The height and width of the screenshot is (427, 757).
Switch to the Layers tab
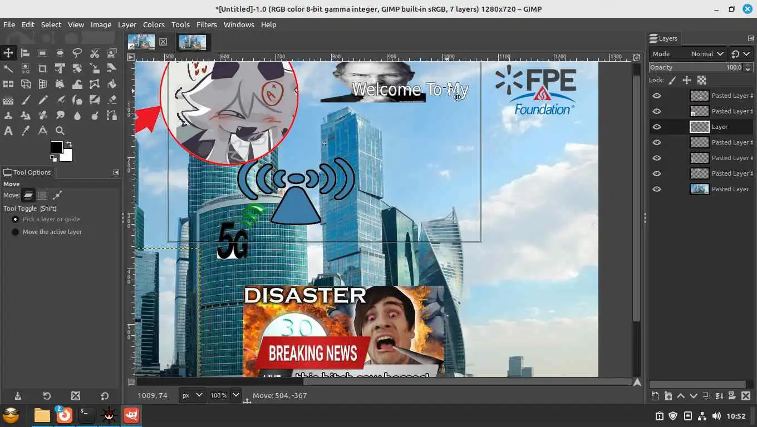tap(663, 38)
